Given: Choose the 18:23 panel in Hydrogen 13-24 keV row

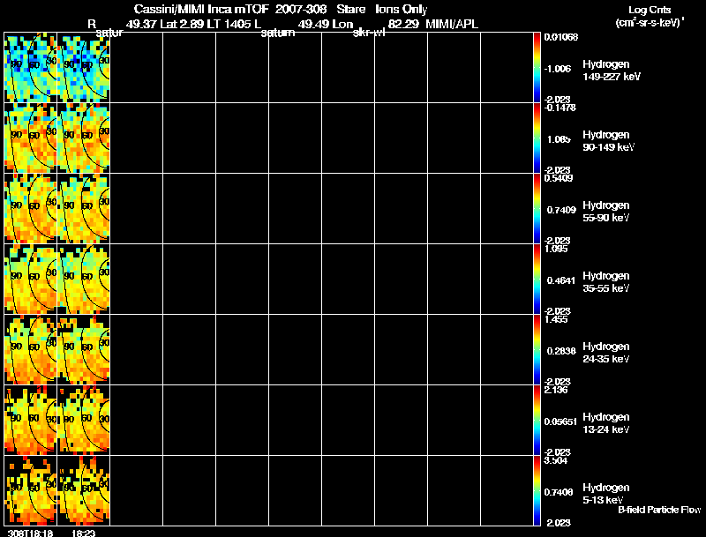Looking at the screenshot, I should point(84,420).
